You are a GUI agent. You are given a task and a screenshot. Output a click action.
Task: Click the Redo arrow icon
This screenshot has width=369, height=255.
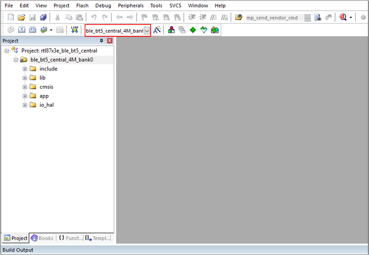105,17
